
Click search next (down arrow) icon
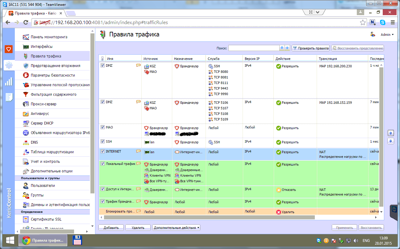[x=281, y=48]
